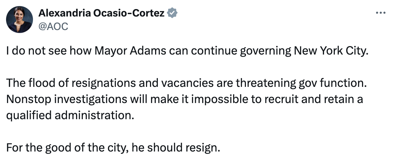Image resolution: width=397 pixels, height=167 pixels.
Task: Open the three-dot more options menu
Action: (381, 12)
